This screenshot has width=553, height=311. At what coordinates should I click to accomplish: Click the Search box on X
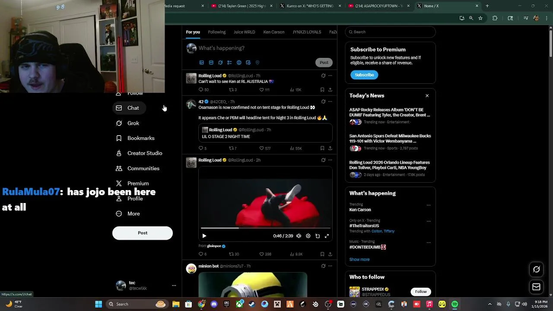click(390, 32)
